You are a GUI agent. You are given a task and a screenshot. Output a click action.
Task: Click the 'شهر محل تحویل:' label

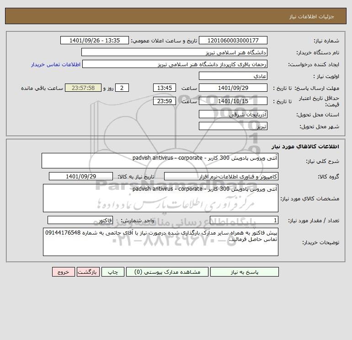(319, 126)
